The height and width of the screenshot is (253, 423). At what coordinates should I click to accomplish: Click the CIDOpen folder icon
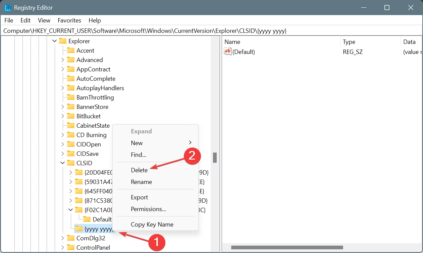coord(70,144)
